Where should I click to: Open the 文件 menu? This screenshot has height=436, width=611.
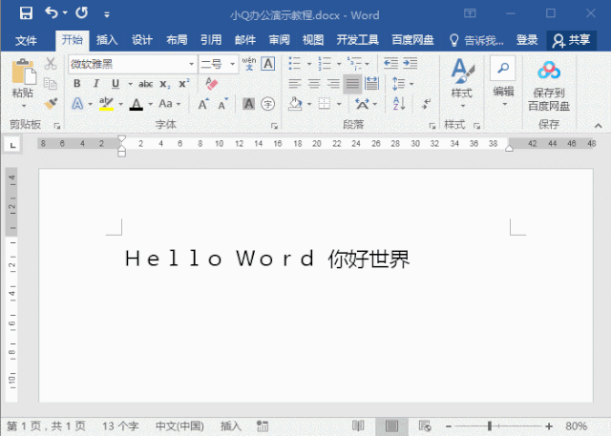click(x=26, y=40)
